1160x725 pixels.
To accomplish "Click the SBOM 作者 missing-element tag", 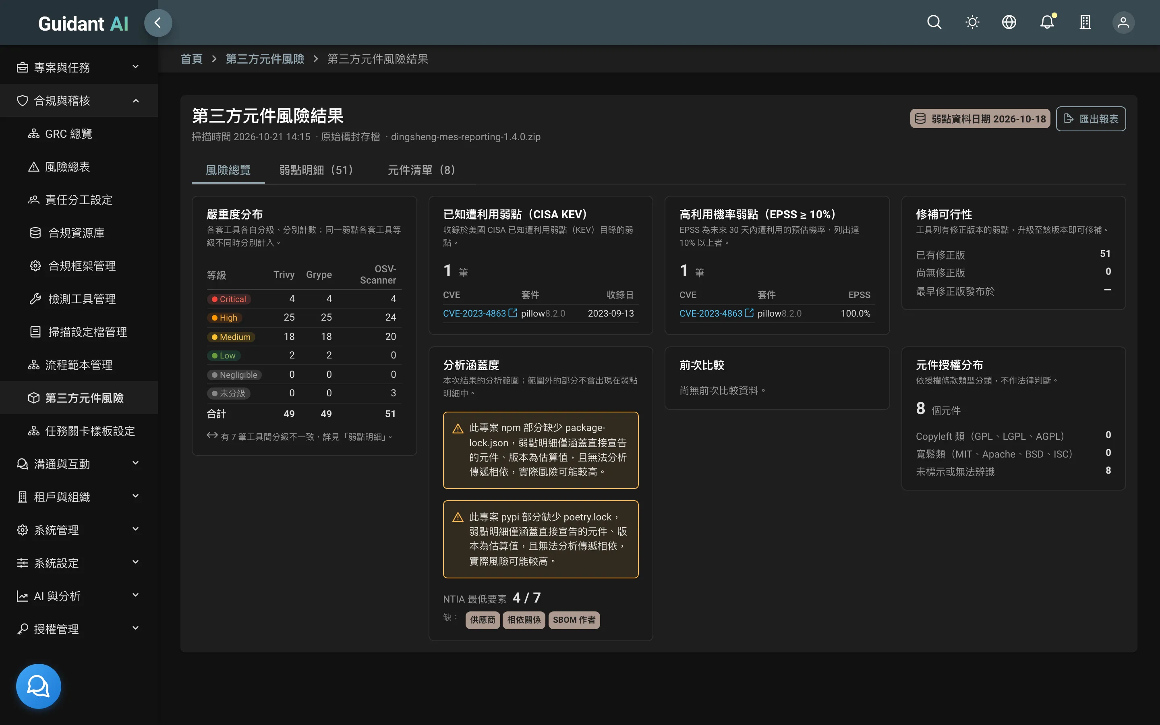I will pos(574,619).
